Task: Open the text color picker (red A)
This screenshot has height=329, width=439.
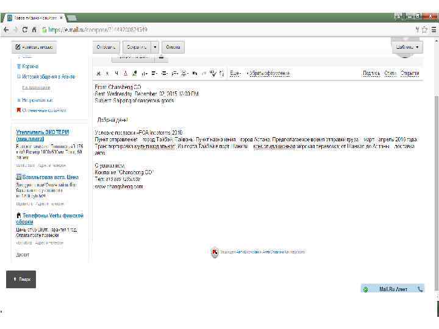Action: [x=126, y=73]
